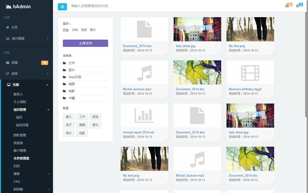Select 项目 under 项目管理
This screenshot has width=308, height=193.
pos(19,118)
